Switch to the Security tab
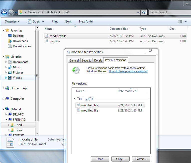This screenshot has height=163, width=191. click(87, 60)
